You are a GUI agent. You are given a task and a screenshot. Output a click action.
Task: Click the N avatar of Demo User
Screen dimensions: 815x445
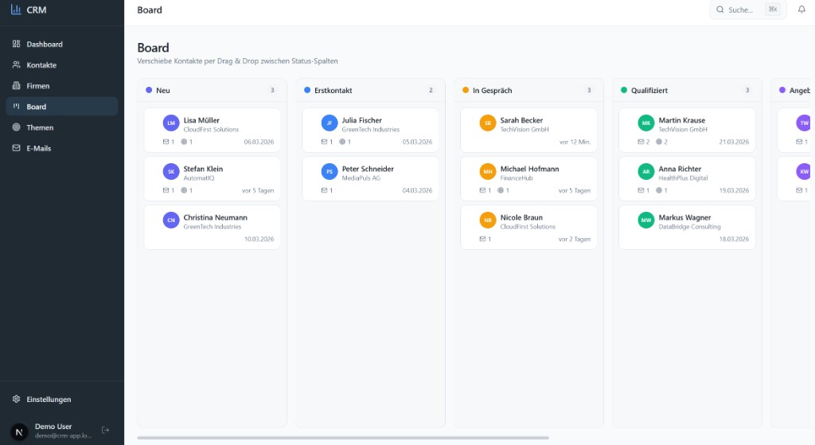tap(20, 431)
